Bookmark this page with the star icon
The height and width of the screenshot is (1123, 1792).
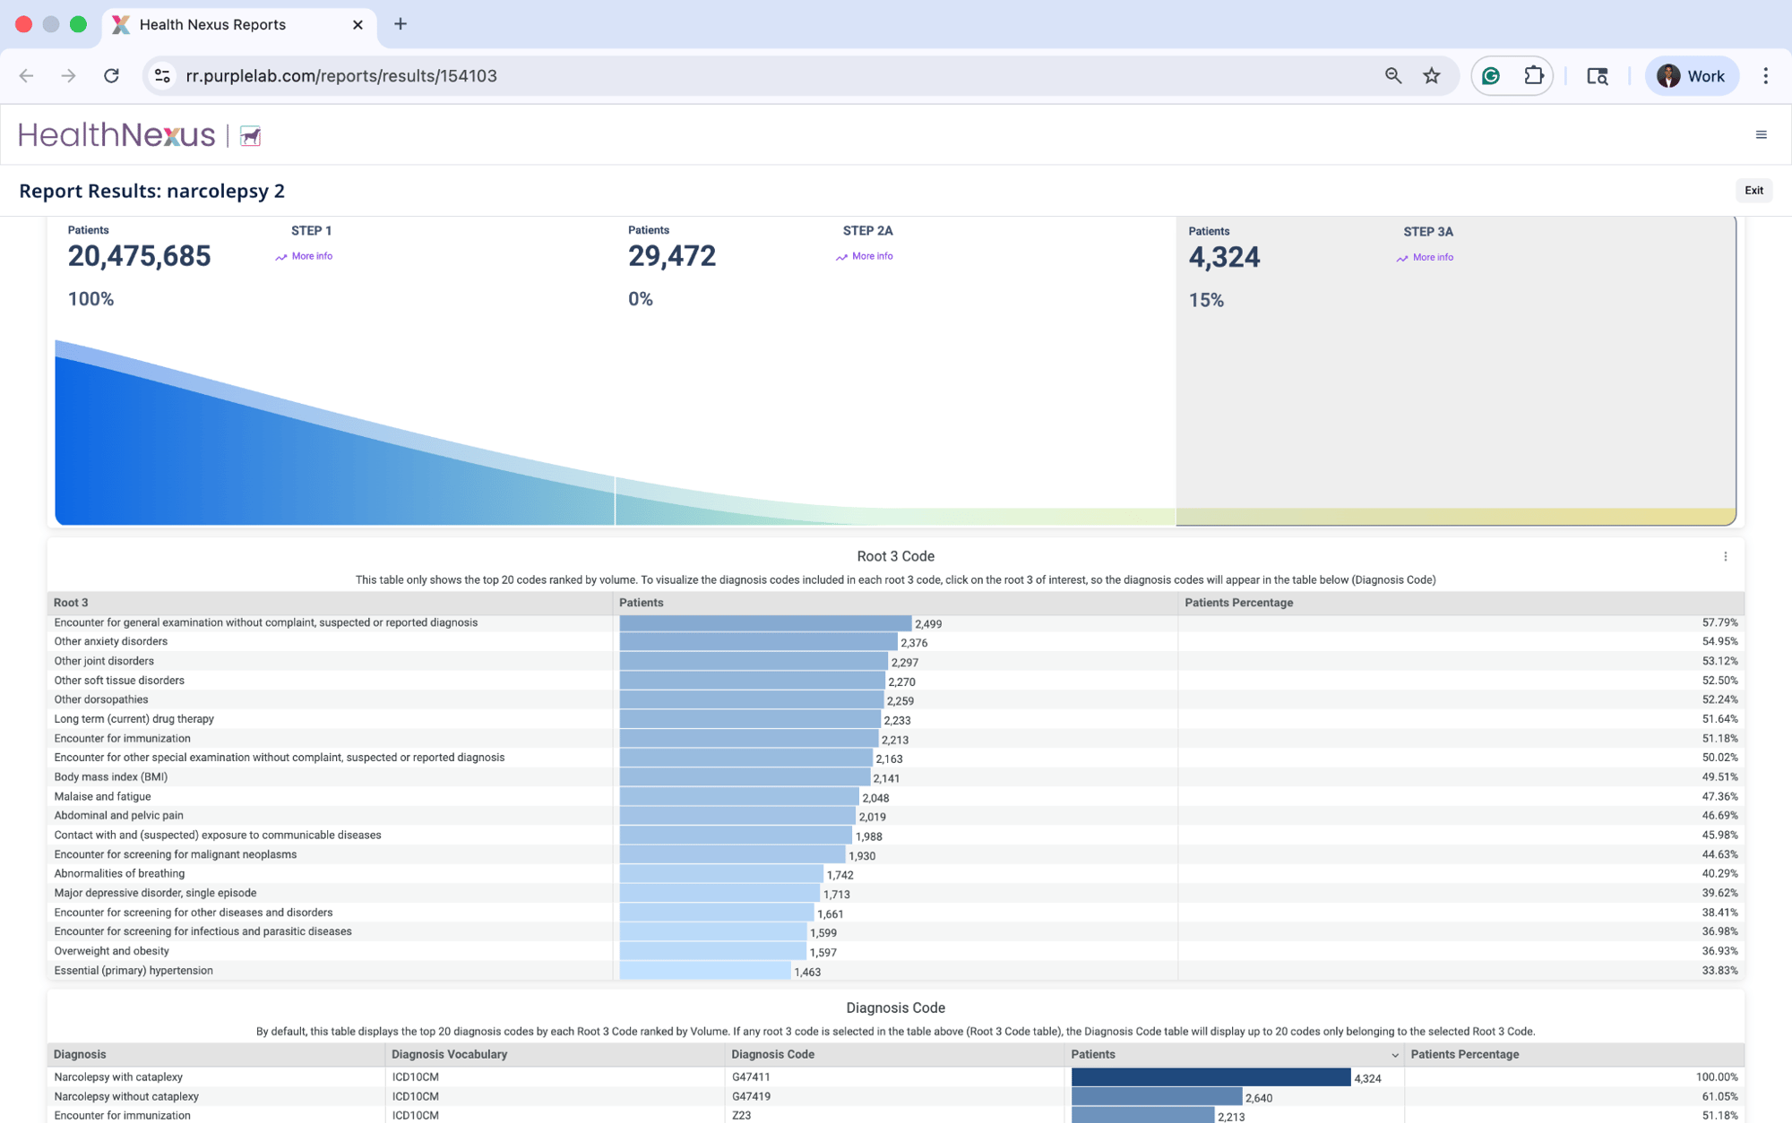point(1431,76)
